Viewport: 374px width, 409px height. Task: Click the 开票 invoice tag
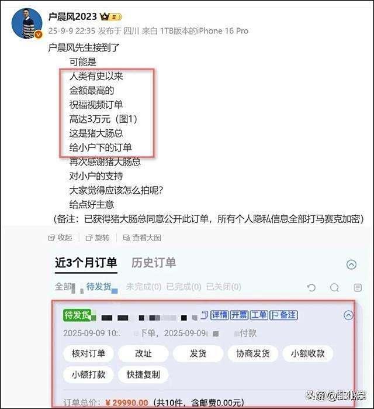pos(239,315)
